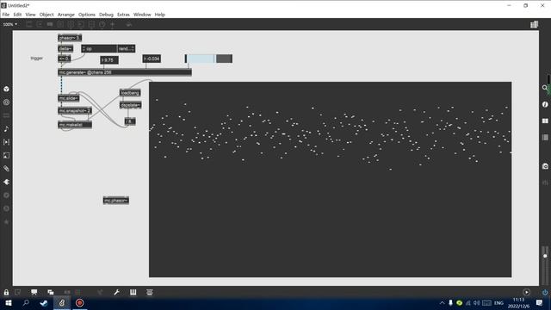The width and height of the screenshot is (551, 310).
Task: Click the scatter plot display panel
Action: (331, 180)
